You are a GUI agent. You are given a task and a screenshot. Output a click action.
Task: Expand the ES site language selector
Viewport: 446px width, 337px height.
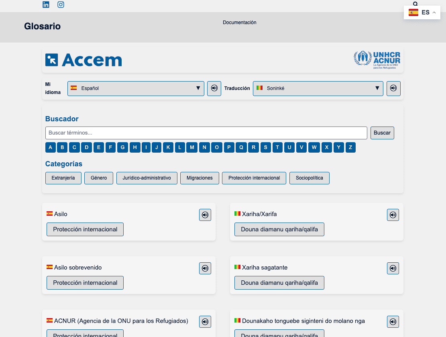click(422, 12)
